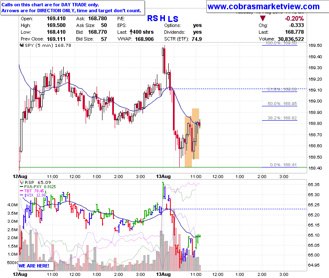Click the 'SPY (5 min) 168.78' chart label
Image resolution: width=329 pixels, height=278 pixels.
point(48,45)
